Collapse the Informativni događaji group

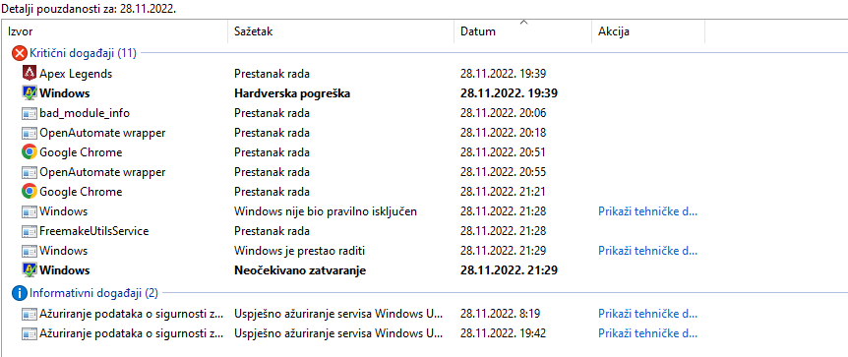point(93,293)
